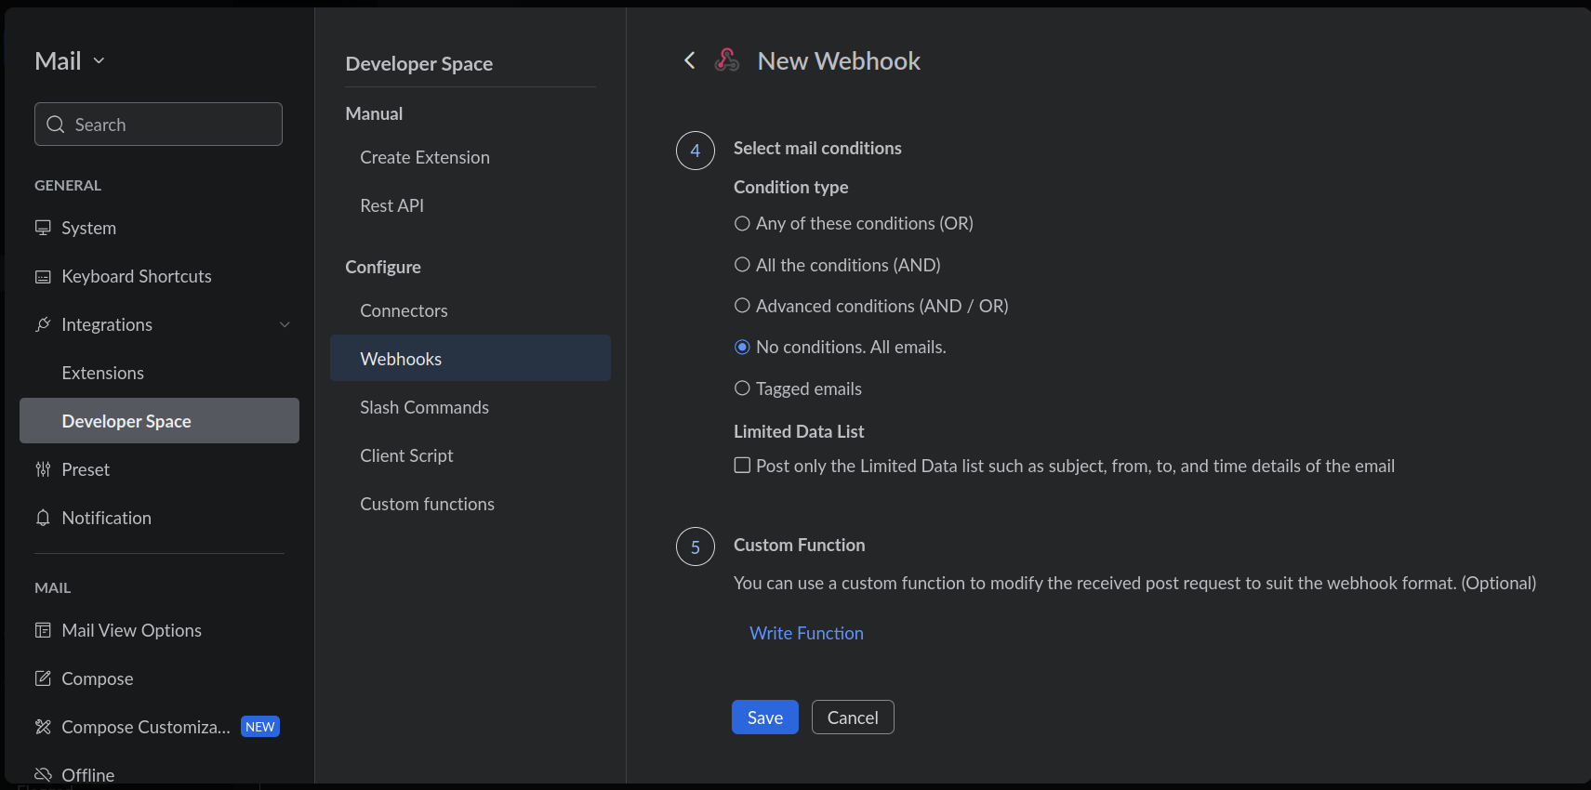This screenshot has width=1591, height=790.
Task: Click the back arrow next to New Webhook
Action: 689,60
